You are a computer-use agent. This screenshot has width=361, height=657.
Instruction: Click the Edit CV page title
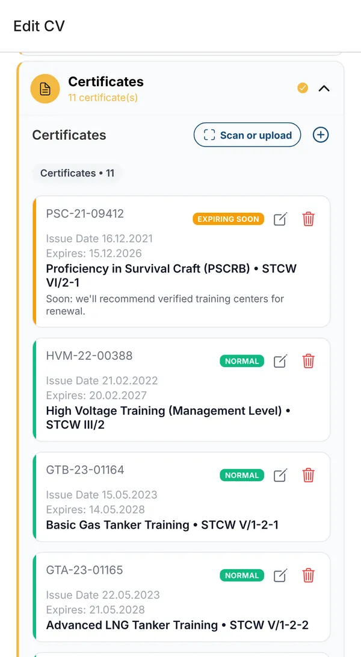tap(39, 26)
